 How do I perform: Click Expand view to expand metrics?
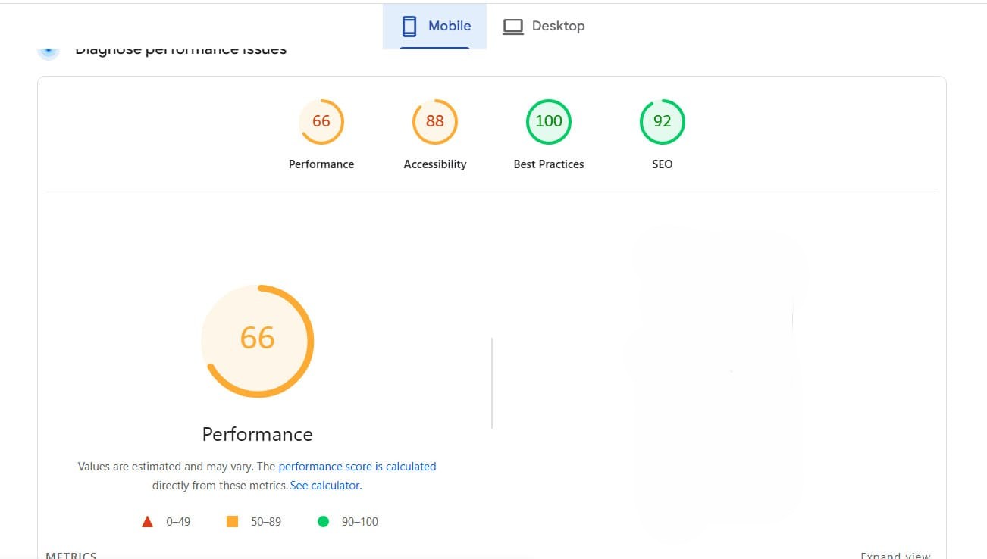pyautogui.click(x=895, y=554)
